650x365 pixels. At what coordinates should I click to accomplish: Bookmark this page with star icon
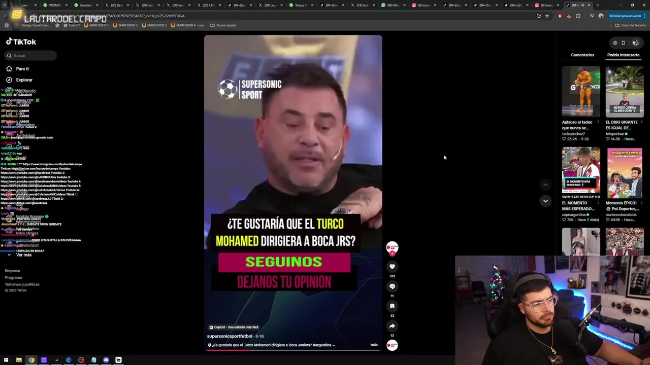[547, 16]
